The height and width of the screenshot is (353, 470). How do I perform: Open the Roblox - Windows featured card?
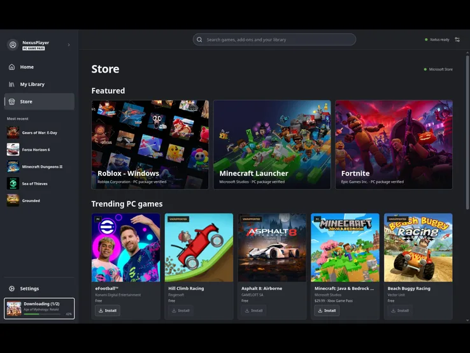tap(150, 145)
